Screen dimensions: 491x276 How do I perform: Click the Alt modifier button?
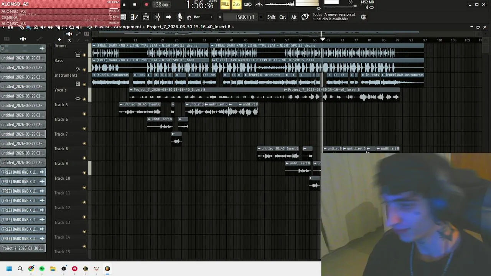(x=294, y=17)
